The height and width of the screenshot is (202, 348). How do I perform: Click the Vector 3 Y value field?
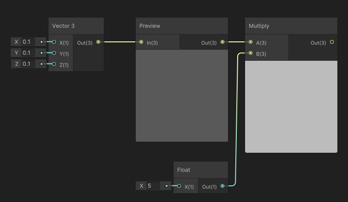click(28, 53)
